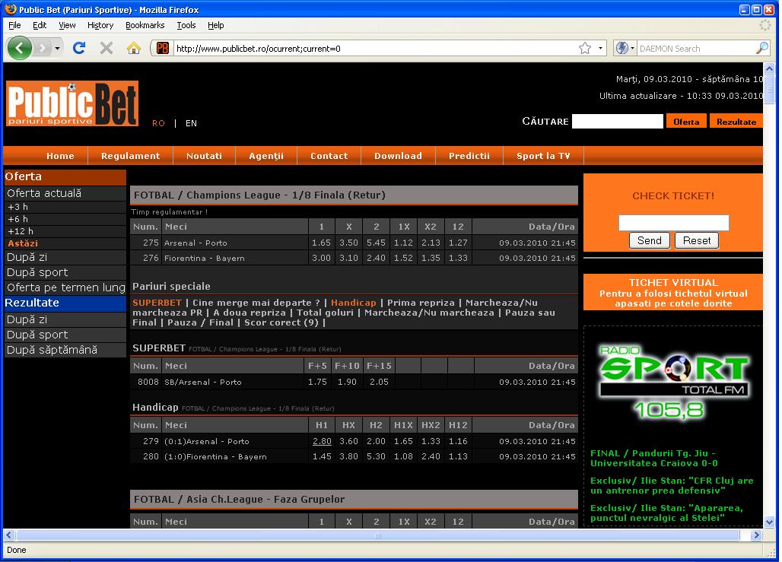Reload the page with the Refresh icon
The height and width of the screenshot is (562, 782).
tap(79, 49)
